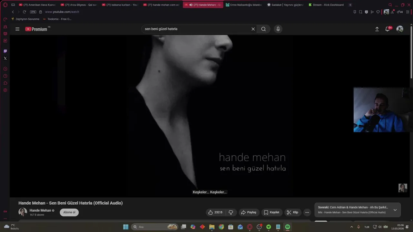Viewport: 413px width, 232px height.
Task: Open the Opera GX main menu logo
Action: coord(5,5)
